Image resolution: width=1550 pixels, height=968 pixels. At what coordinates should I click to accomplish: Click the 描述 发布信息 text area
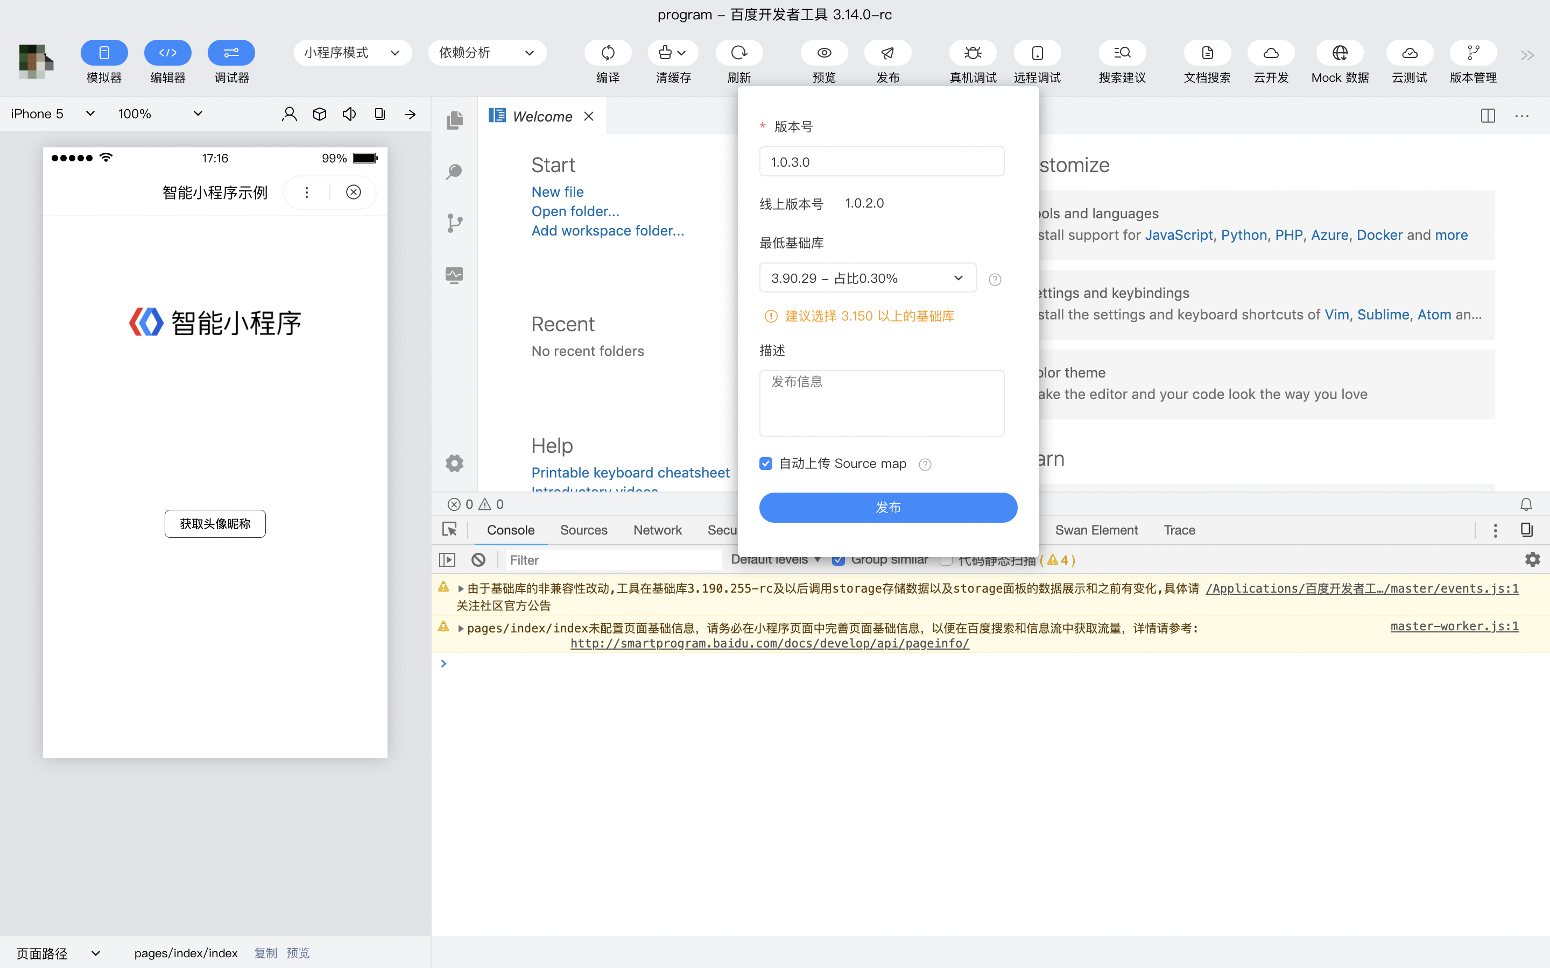[x=882, y=403]
